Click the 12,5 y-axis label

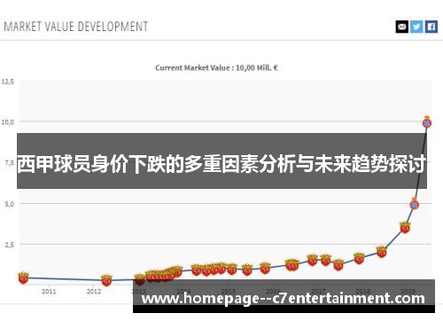point(8,82)
